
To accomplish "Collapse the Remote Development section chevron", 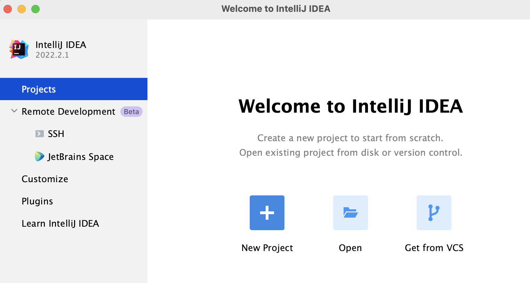I will click(x=14, y=111).
